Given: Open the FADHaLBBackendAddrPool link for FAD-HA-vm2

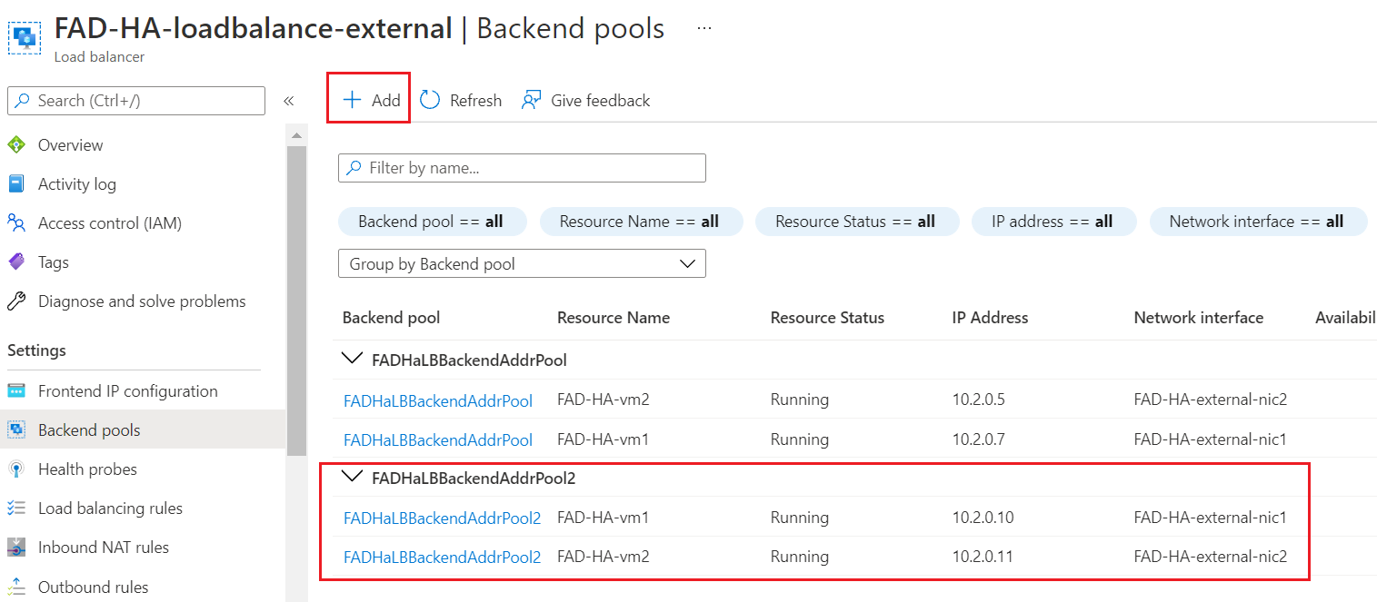Looking at the screenshot, I should tap(438, 400).
